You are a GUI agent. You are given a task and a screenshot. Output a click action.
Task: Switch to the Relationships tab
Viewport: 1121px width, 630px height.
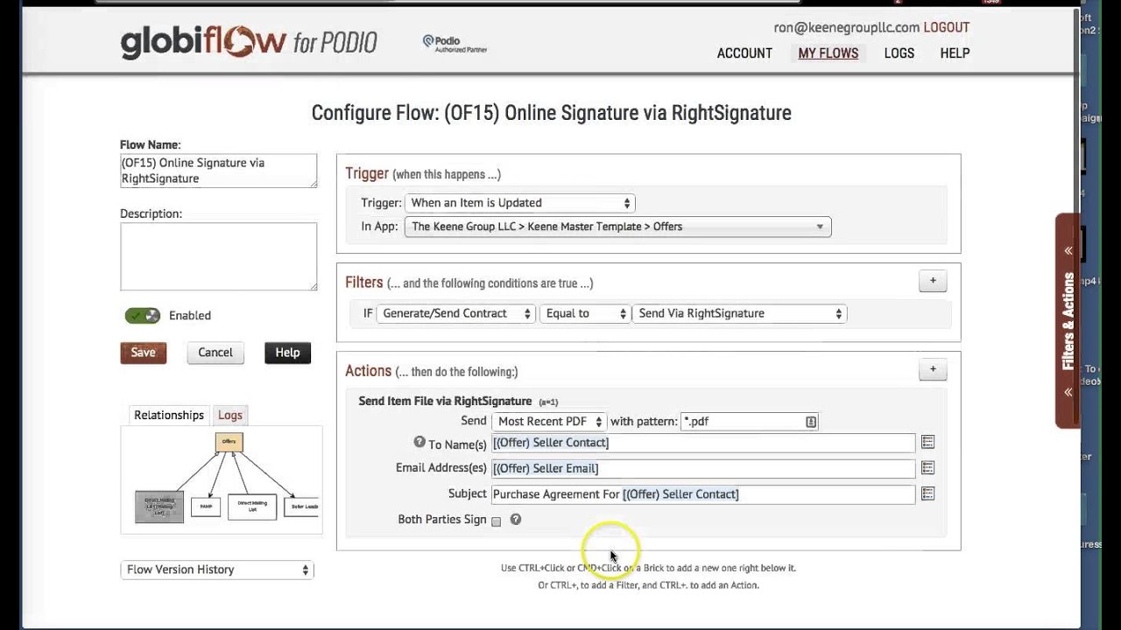(x=169, y=415)
